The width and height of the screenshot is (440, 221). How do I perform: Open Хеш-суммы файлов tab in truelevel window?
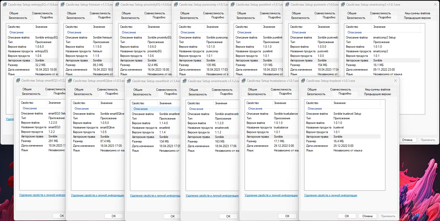pos(377,89)
